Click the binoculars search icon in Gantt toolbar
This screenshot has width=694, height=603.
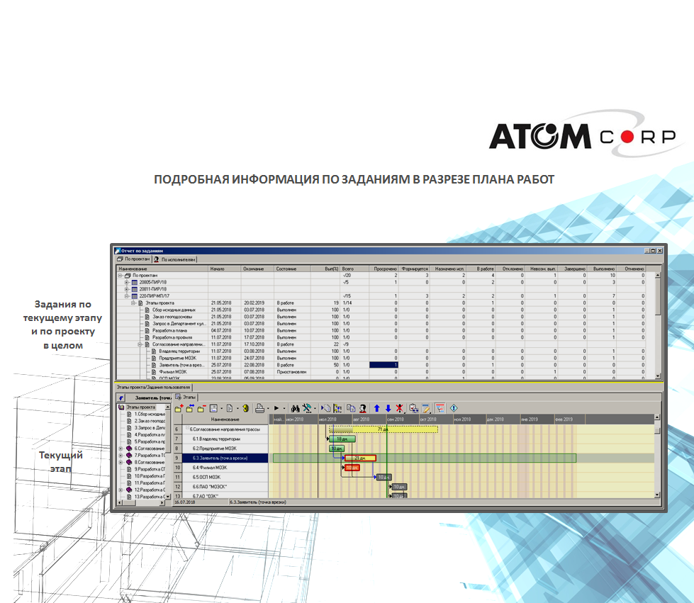(296, 408)
